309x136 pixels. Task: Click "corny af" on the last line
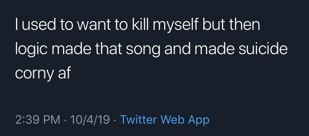43,73
